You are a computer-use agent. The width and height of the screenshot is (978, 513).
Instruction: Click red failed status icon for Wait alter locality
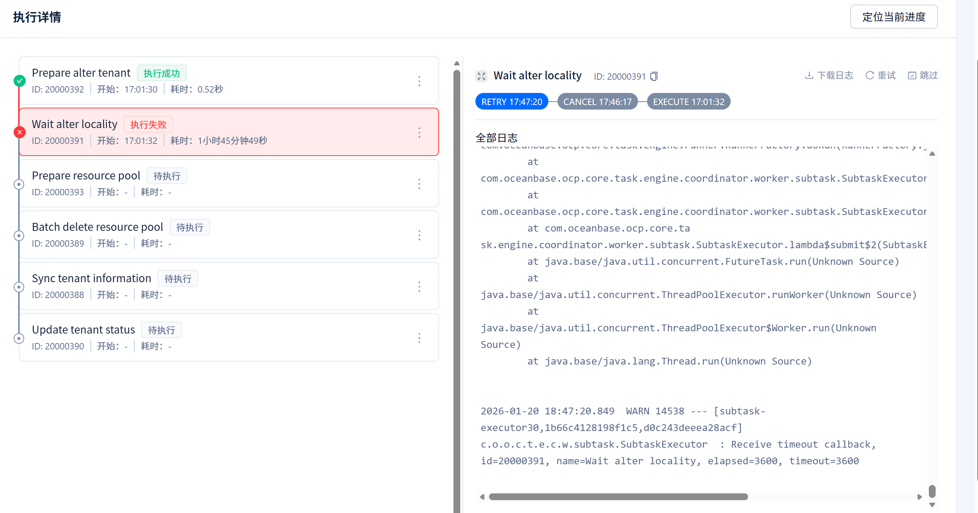click(19, 132)
